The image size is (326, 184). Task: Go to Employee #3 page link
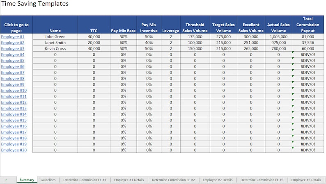tap(12, 49)
